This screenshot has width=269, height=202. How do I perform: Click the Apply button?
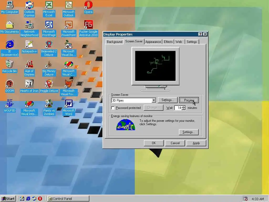pyautogui.click(x=196, y=143)
